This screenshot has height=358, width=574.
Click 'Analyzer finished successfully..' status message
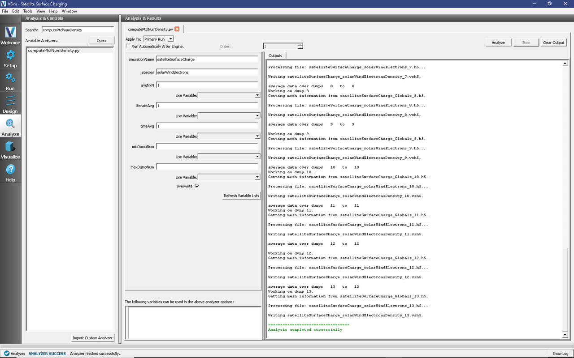pyautogui.click(x=96, y=354)
